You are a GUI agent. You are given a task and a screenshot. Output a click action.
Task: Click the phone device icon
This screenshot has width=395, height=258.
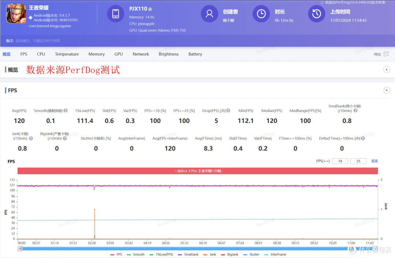116,14
